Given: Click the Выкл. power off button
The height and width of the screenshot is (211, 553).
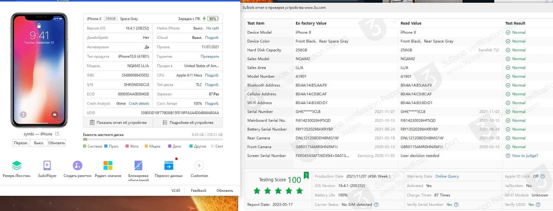Looking at the screenshot, I should tap(39, 143).
